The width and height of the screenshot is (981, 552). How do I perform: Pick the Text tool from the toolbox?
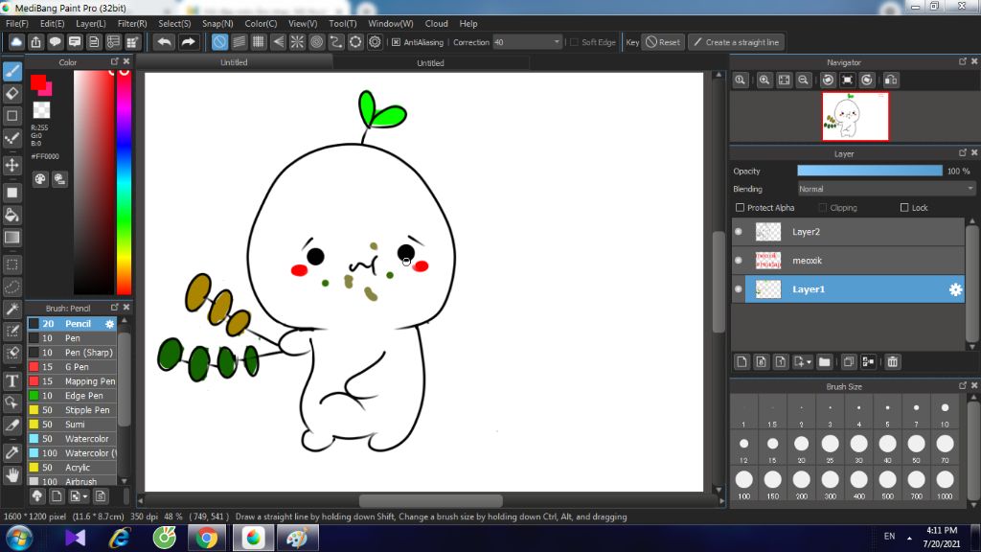pos(12,379)
